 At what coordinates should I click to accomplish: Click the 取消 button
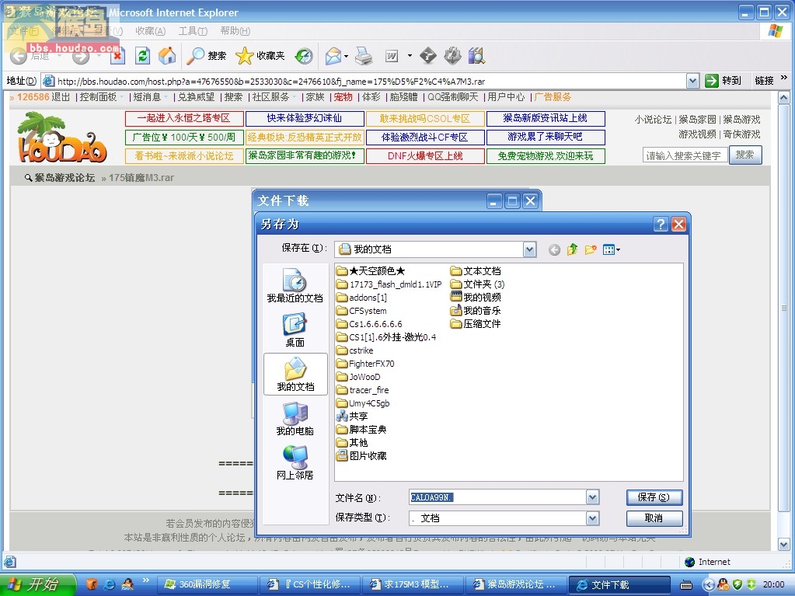point(654,518)
